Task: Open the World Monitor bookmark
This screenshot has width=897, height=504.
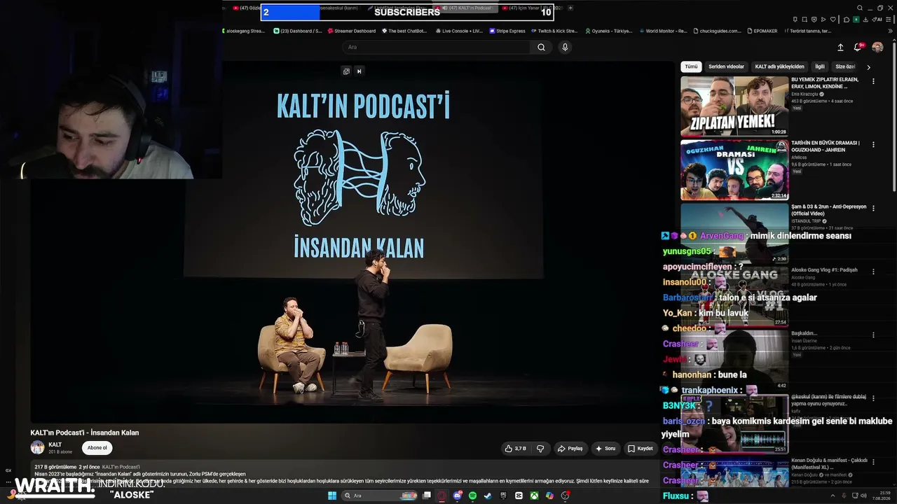Action: (x=663, y=31)
